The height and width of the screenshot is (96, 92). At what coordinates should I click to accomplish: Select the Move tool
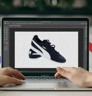click(5, 27)
